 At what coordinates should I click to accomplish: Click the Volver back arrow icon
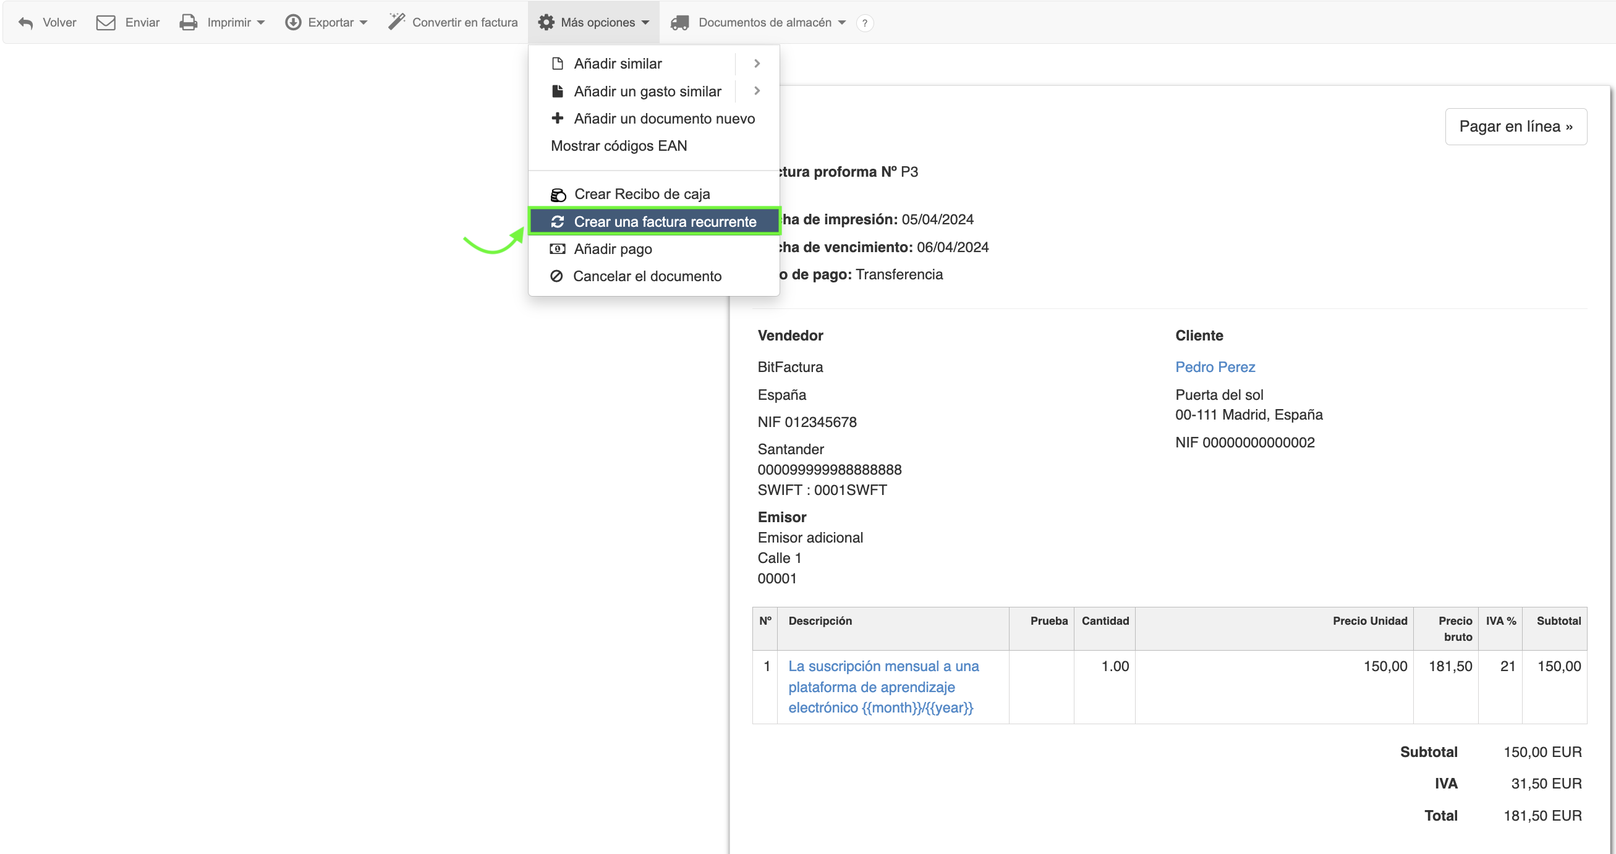[x=26, y=23]
